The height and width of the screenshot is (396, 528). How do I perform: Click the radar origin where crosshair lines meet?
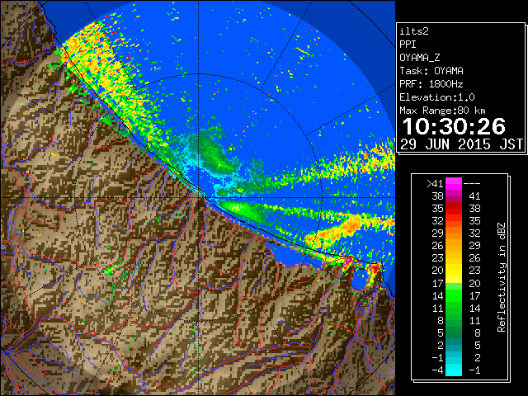(199, 197)
